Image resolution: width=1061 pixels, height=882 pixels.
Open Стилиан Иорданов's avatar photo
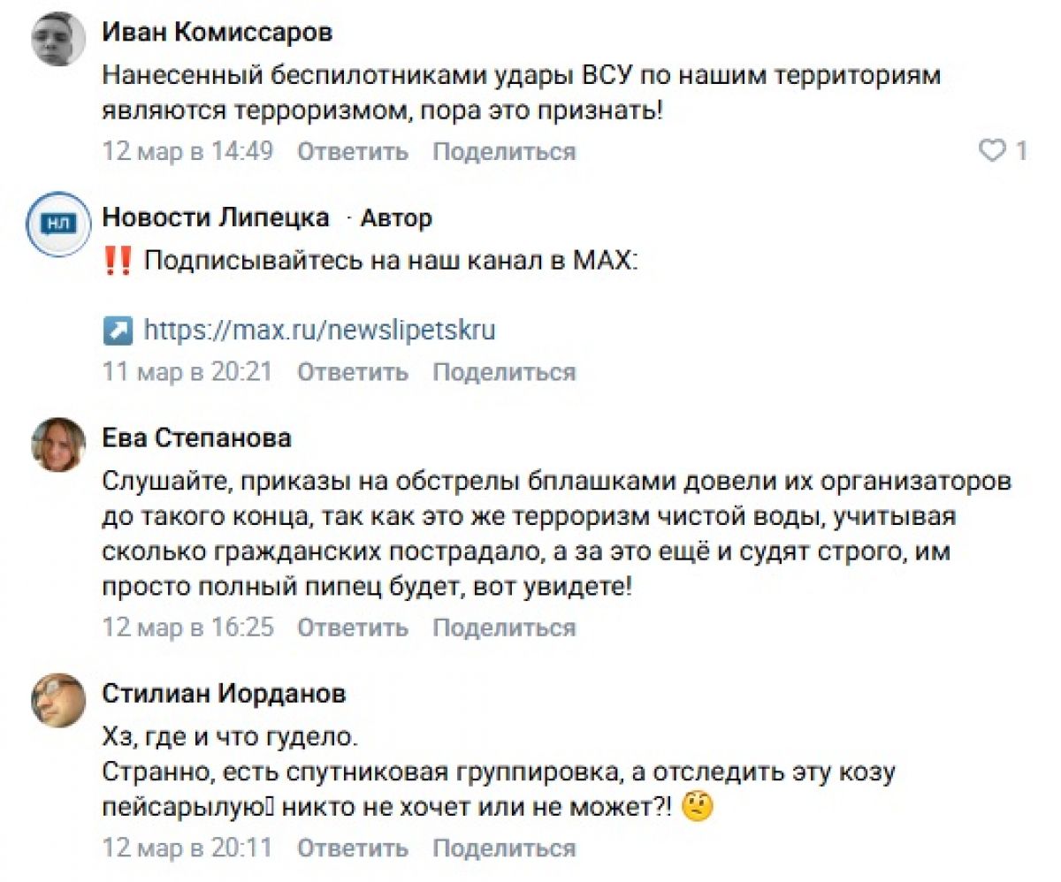point(57,701)
